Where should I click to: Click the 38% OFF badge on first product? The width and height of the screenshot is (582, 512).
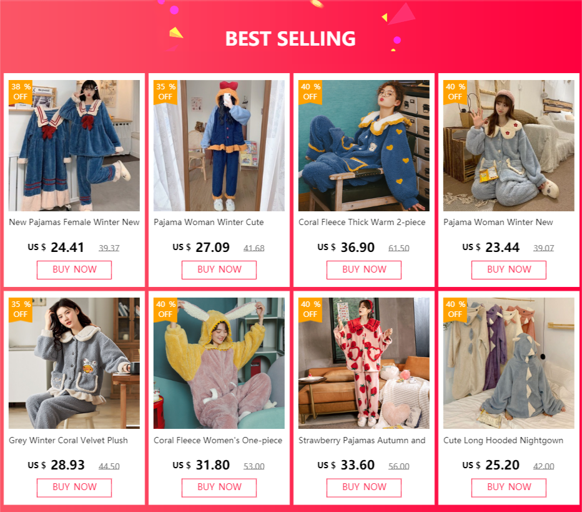pos(21,92)
